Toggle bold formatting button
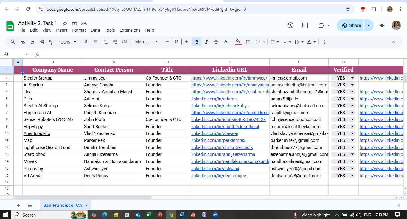Viewport: 407px width, 219px height. click(x=197, y=42)
